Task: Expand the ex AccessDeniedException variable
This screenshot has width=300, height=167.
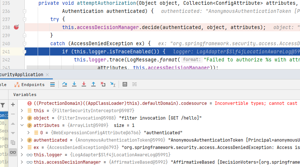Action: click(22, 148)
